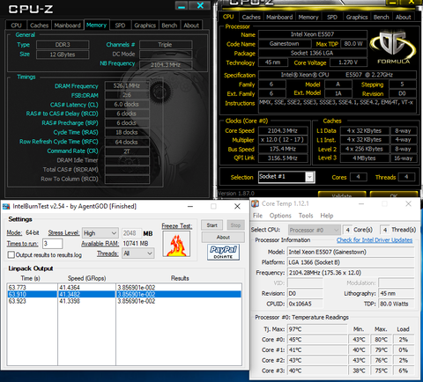Click the IntelBurnTest Start button
This screenshot has height=382, width=423.
click(x=211, y=225)
